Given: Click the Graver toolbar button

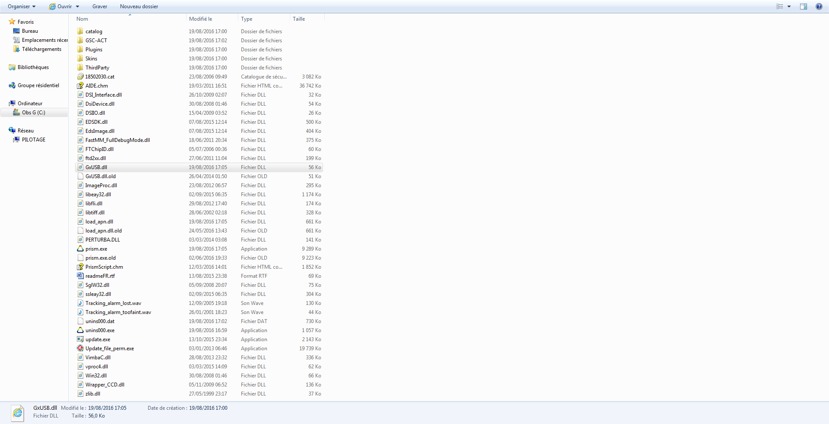Looking at the screenshot, I should click(x=100, y=6).
